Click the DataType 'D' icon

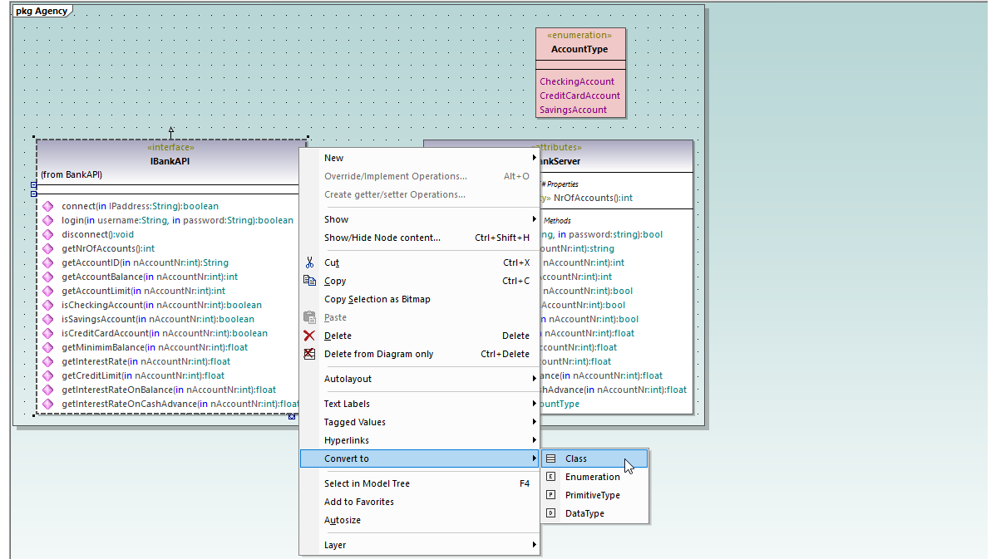pos(550,512)
